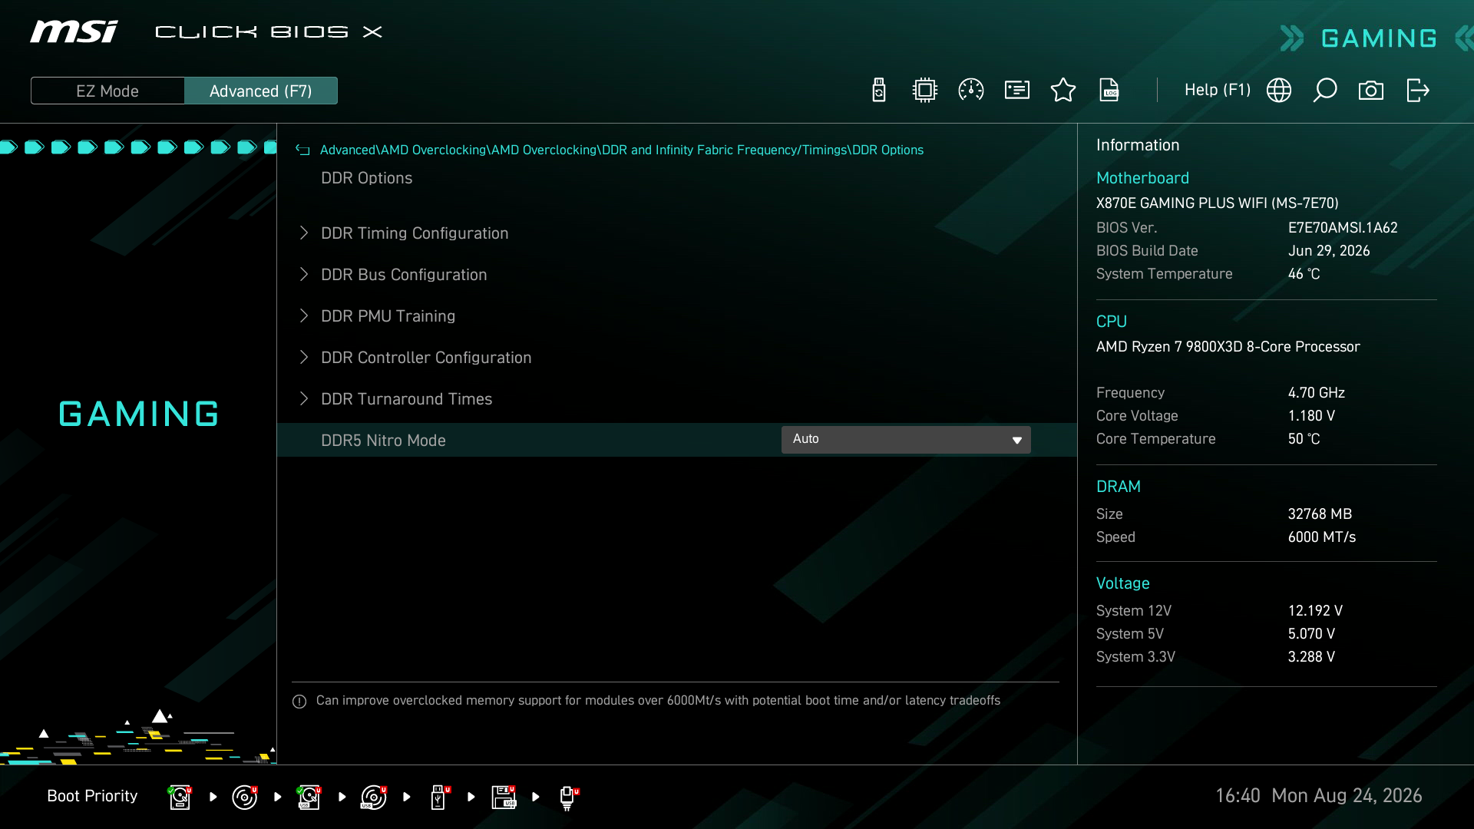Click the BIOS version value E7E70AMSI.1A62
The width and height of the screenshot is (1474, 829).
coord(1343,228)
